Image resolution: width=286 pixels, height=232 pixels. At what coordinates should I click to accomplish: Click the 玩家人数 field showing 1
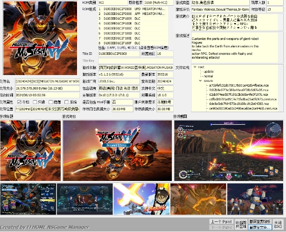(275, 2)
